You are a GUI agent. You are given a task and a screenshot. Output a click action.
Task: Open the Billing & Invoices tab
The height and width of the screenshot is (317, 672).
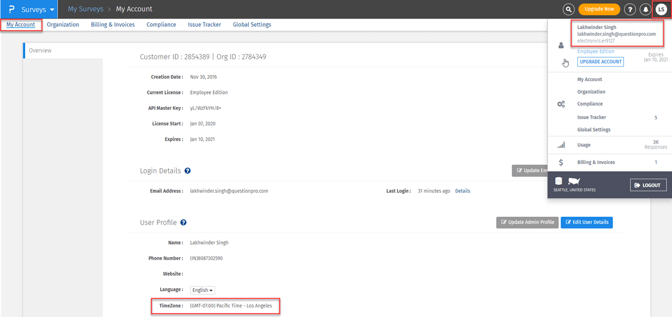pos(113,25)
